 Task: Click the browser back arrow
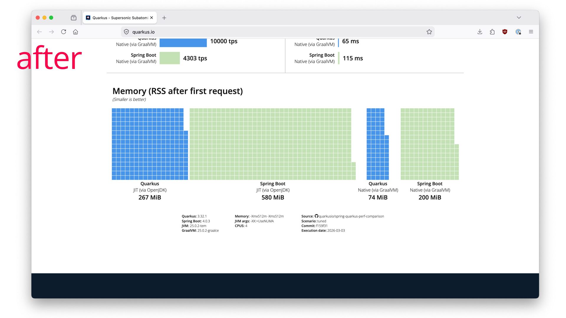click(40, 32)
